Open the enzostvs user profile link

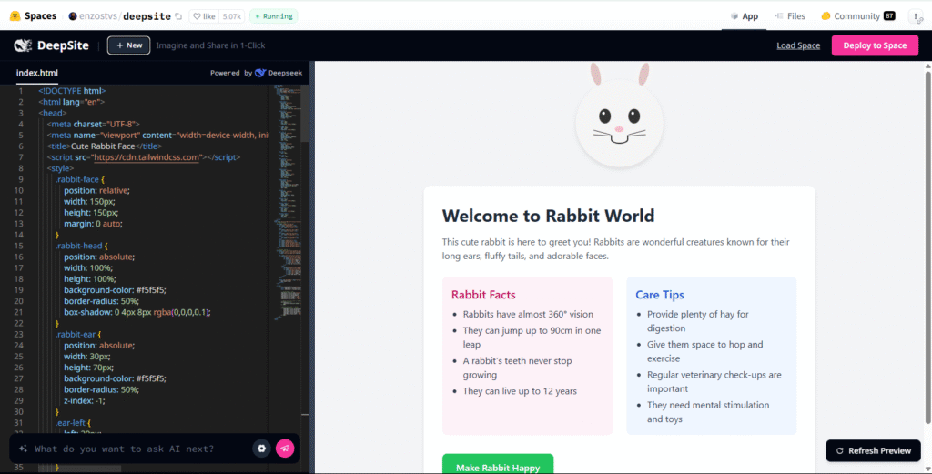(x=98, y=16)
